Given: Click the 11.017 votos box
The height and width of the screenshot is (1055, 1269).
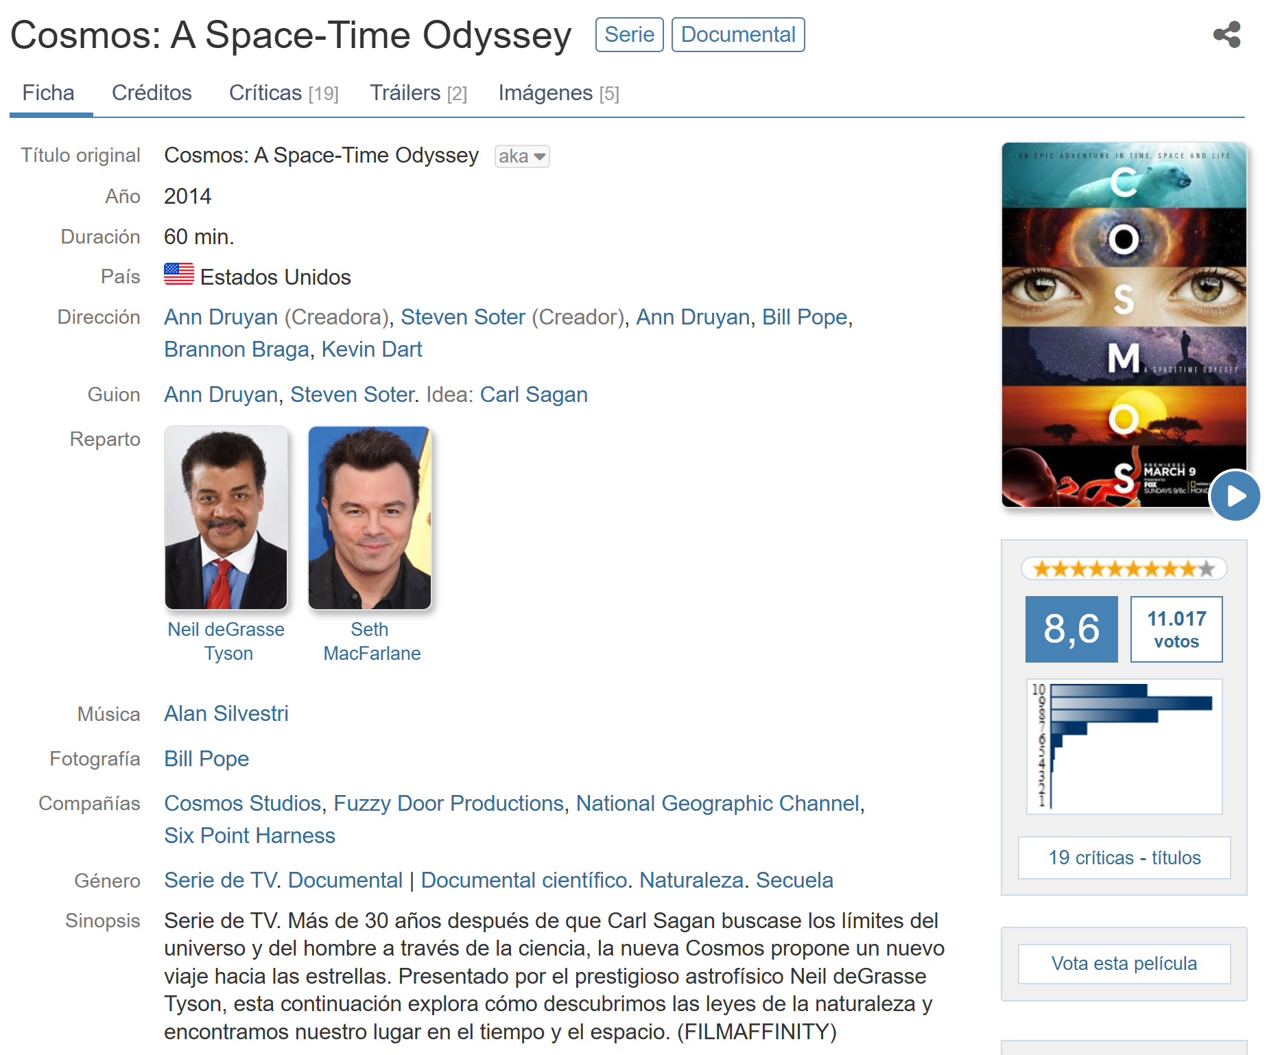Looking at the screenshot, I should pyautogui.click(x=1176, y=629).
